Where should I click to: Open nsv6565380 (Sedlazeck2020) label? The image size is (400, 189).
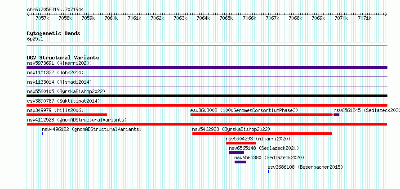coord(269,157)
